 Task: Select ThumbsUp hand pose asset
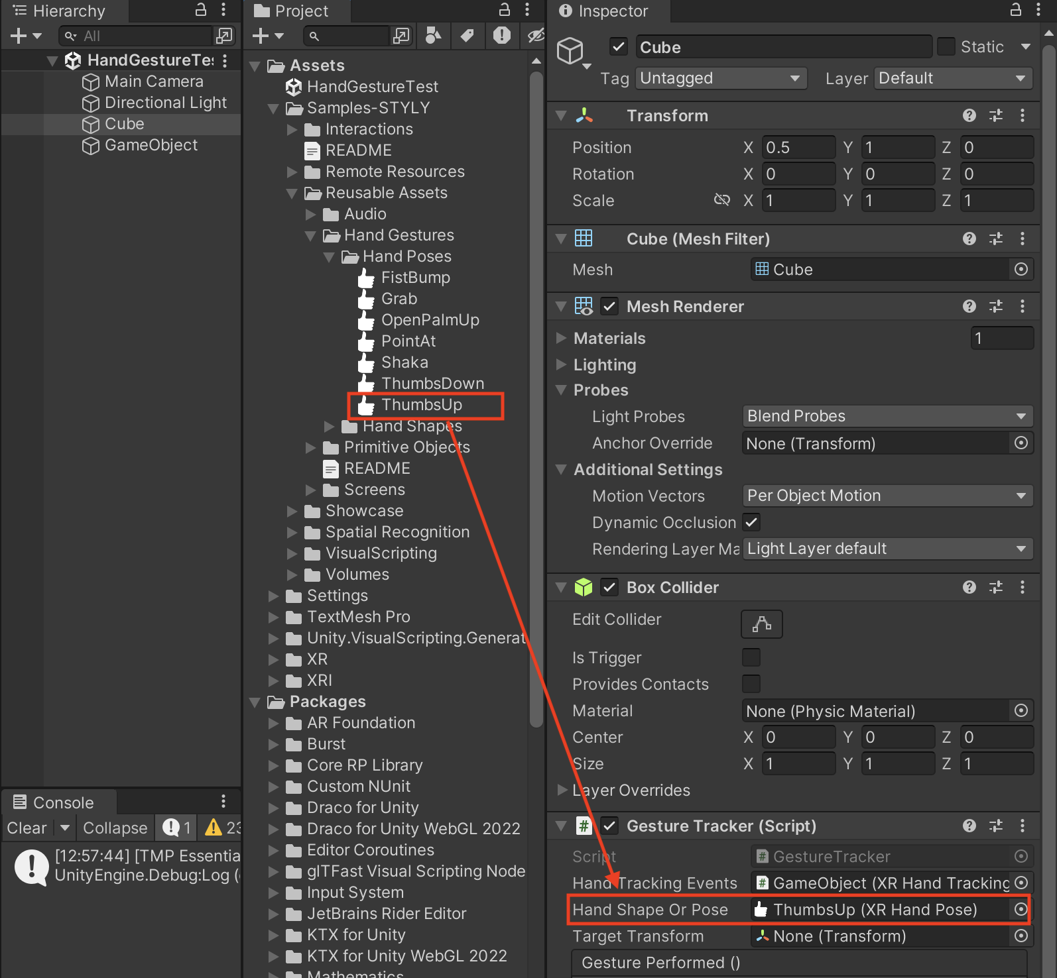click(422, 405)
